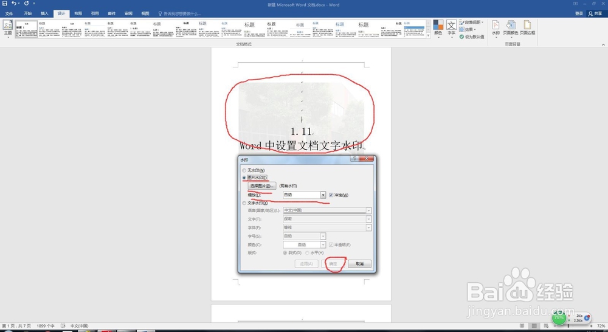Select 水平 horizontal layout

[x=314, y=253]
